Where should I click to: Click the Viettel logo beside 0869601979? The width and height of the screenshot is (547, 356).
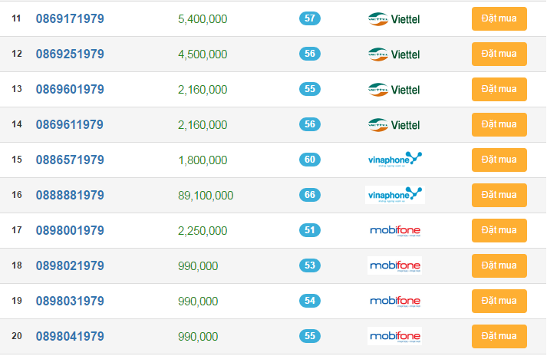[394, 89]
